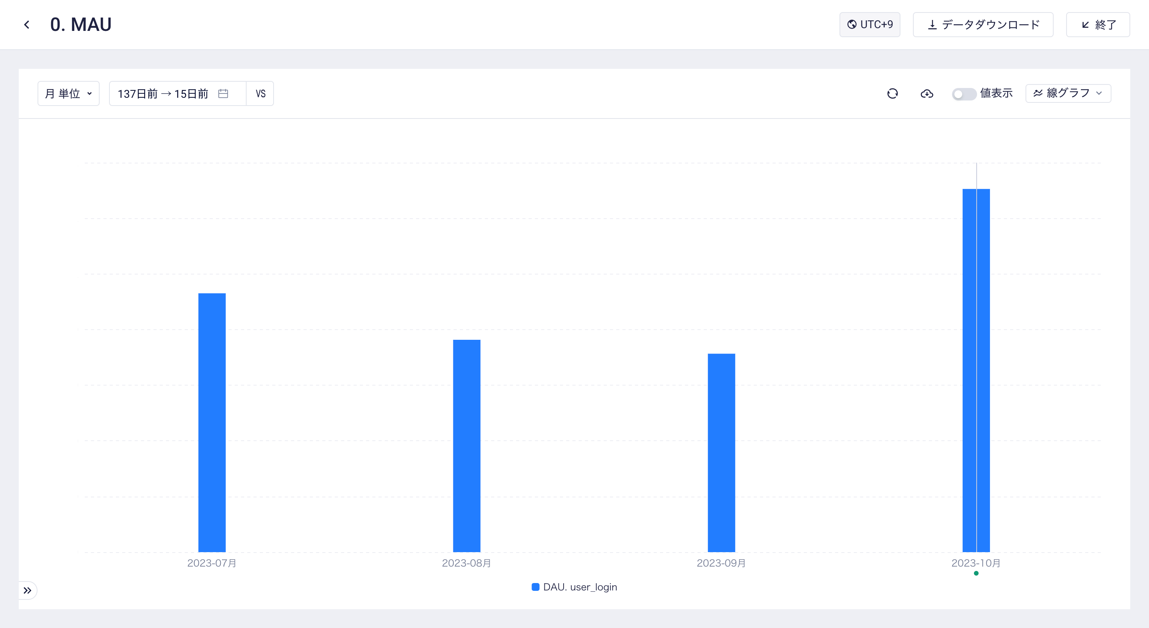Click the 2023-07月 bar
This screenshot has height=628, width=1149.
point(212,422)
